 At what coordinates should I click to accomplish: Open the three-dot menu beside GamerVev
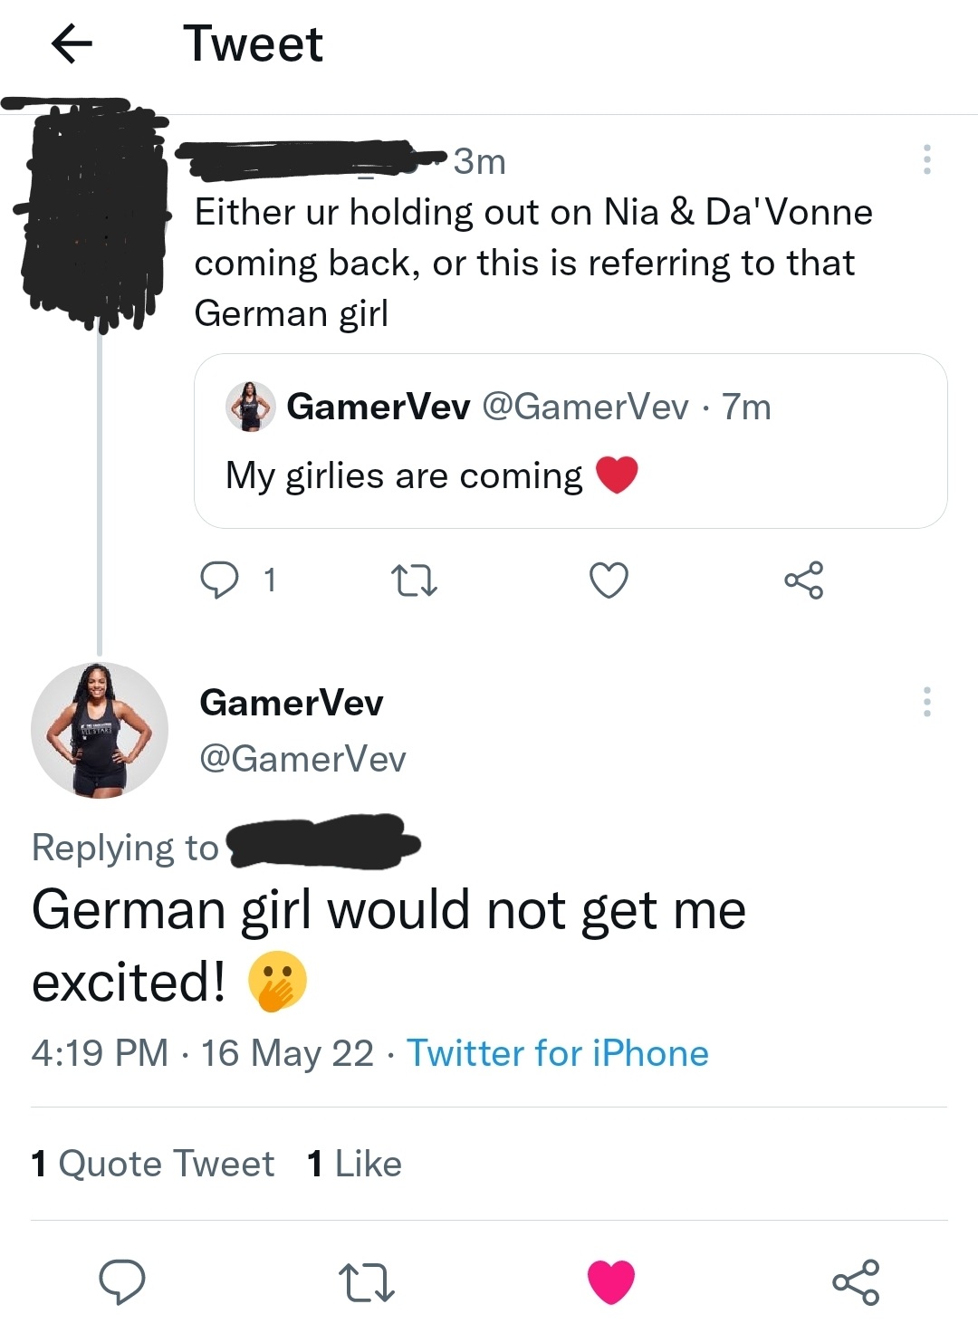[926, 702]
